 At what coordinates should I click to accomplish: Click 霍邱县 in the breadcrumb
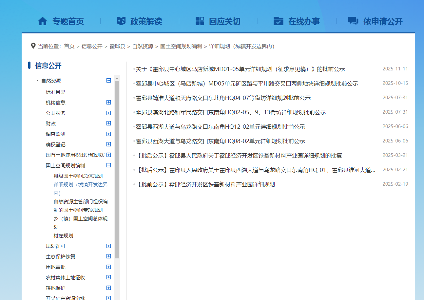(117, 47)
